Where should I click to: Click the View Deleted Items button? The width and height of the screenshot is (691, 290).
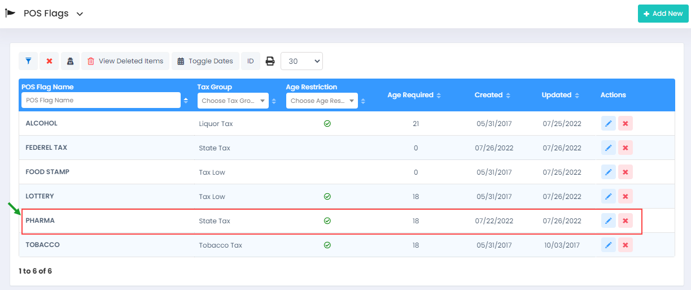tap(125, 61)
